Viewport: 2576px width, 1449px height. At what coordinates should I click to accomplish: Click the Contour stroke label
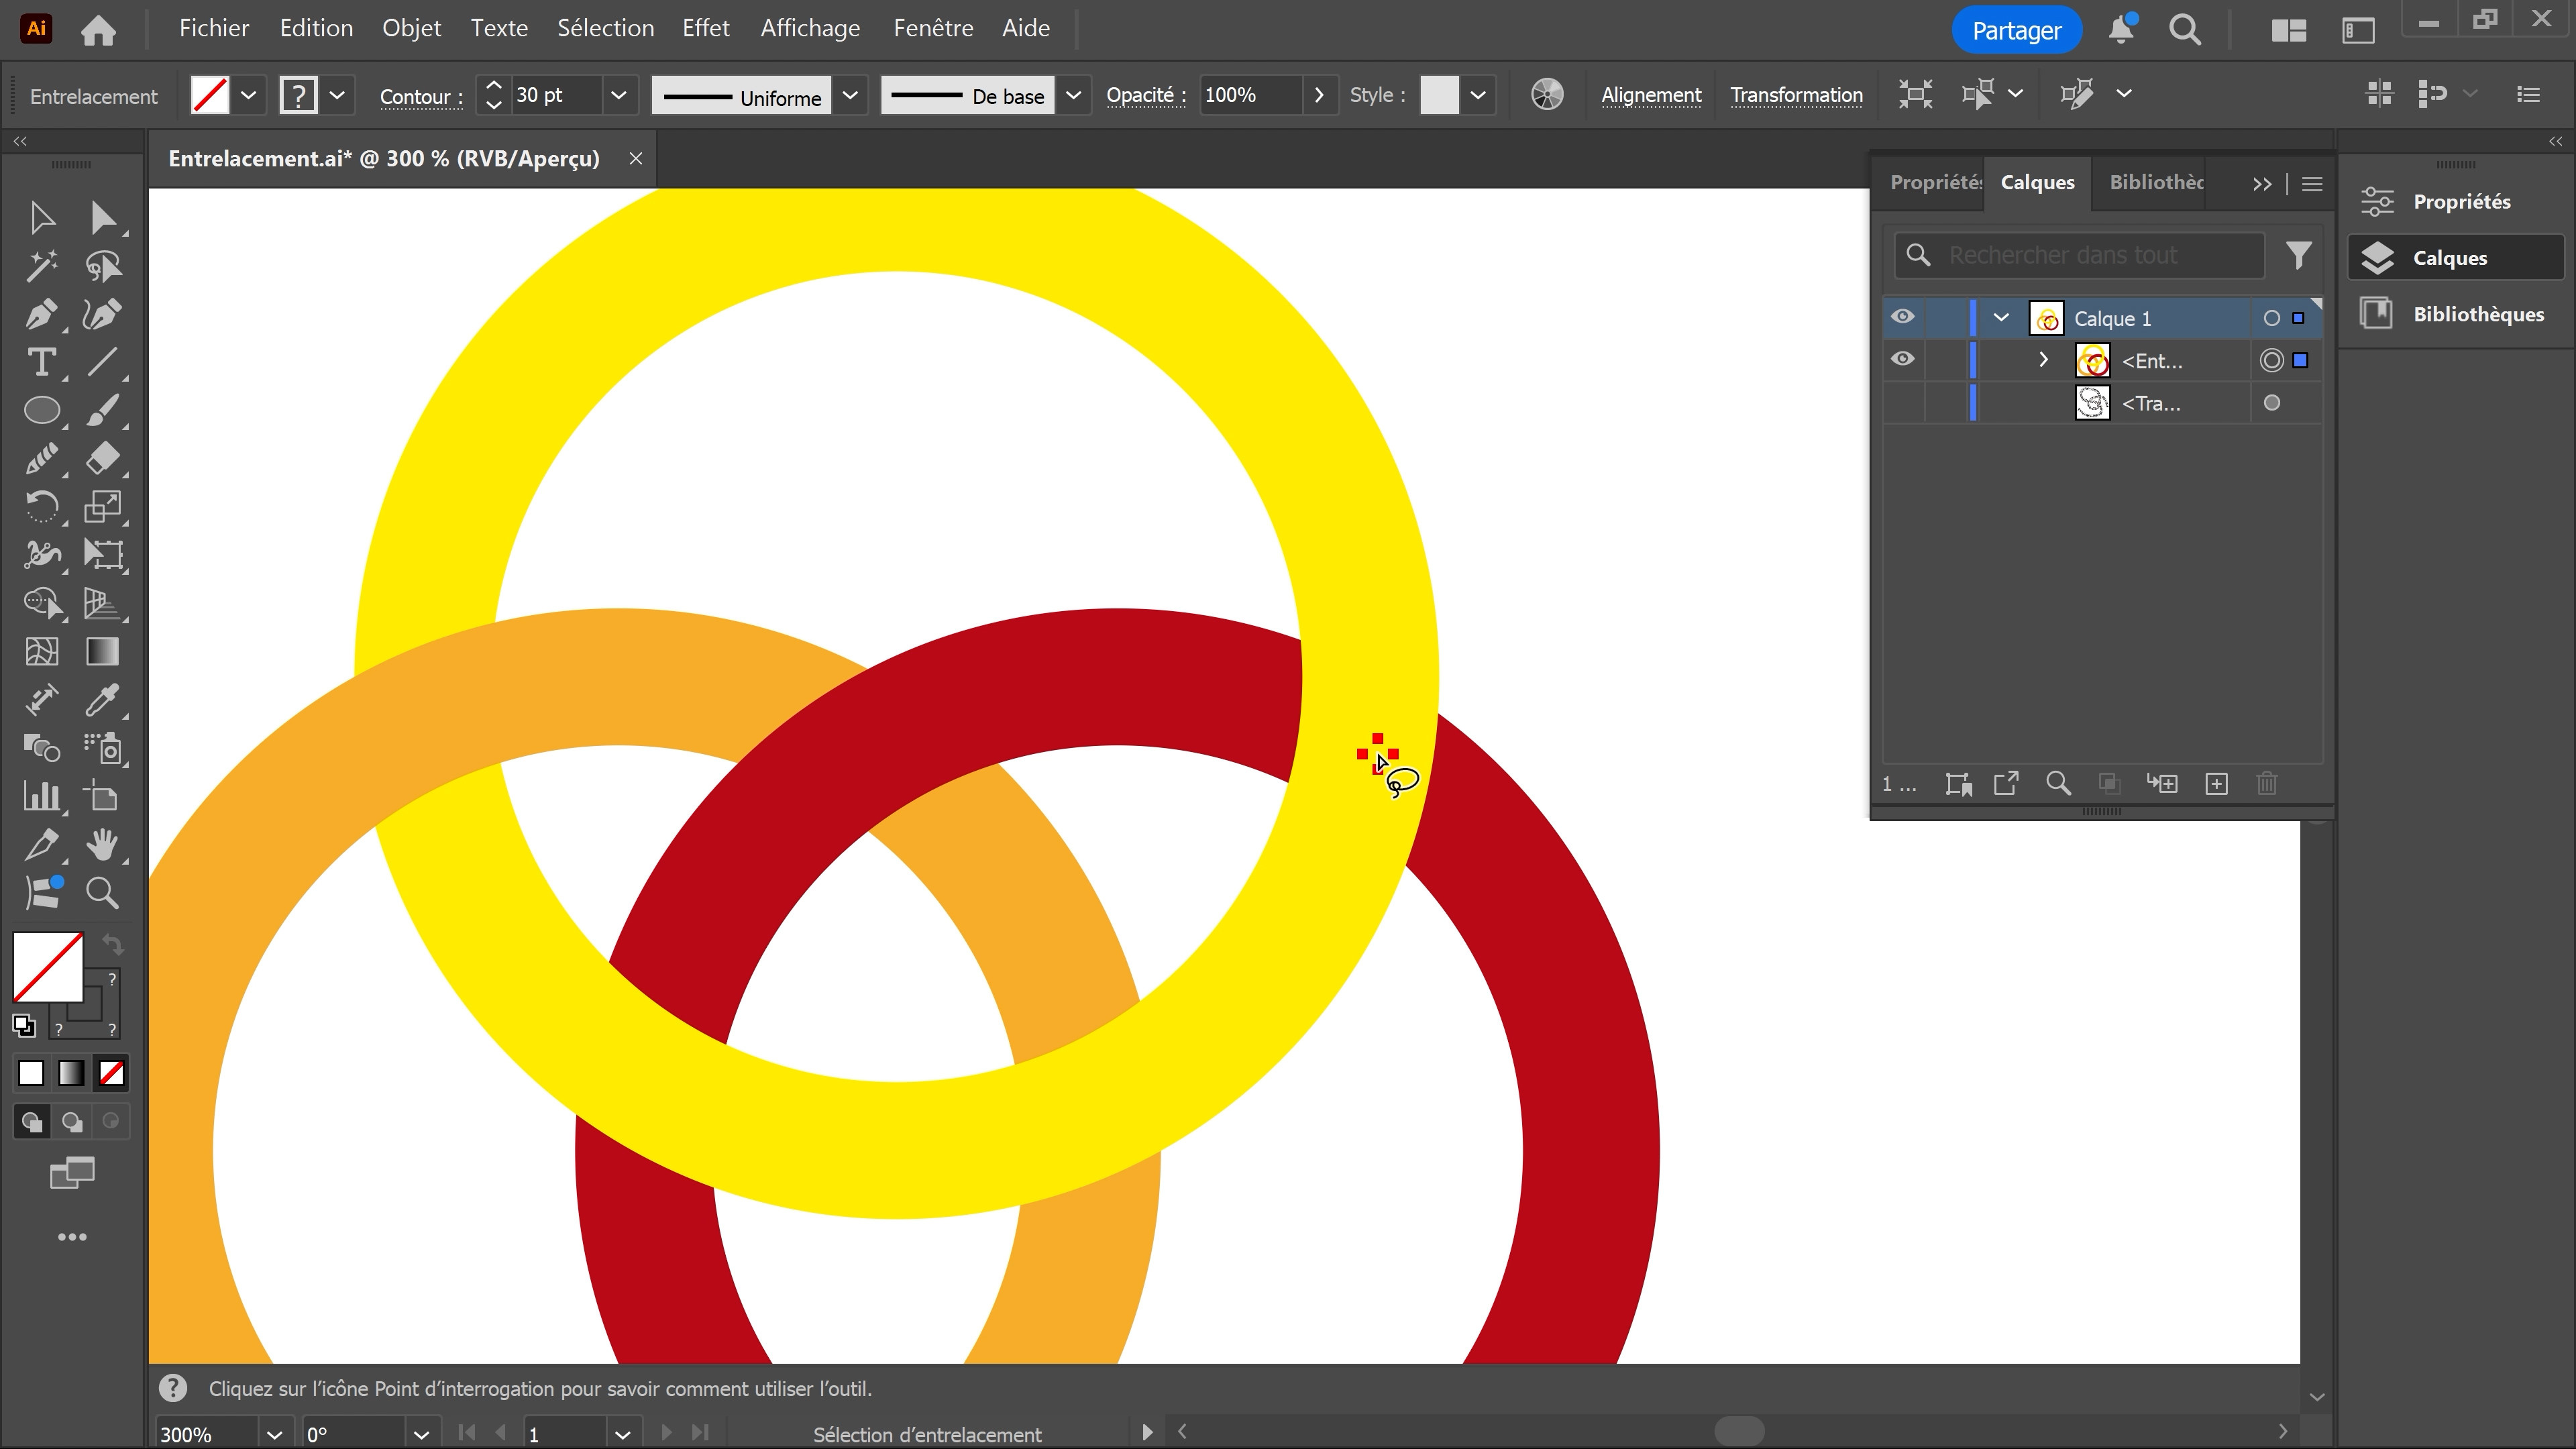pos(421,96)
